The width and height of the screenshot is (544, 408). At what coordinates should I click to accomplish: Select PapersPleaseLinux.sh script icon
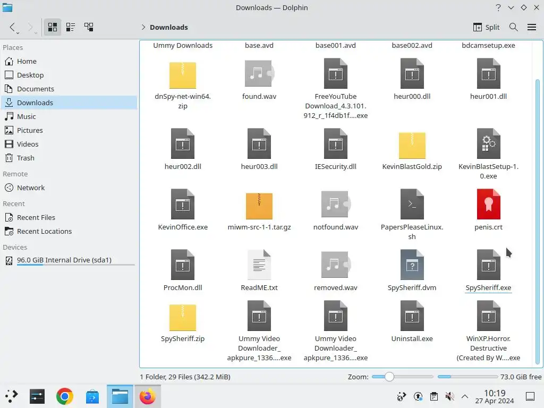click(x=412, y=205)
